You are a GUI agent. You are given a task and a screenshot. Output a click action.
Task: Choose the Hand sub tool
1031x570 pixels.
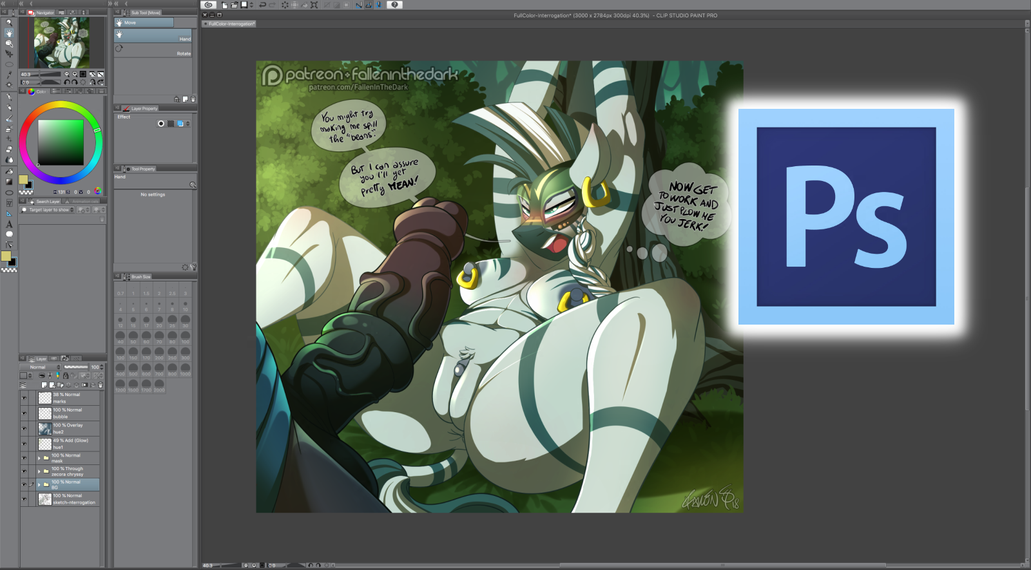tap(153, 37)
